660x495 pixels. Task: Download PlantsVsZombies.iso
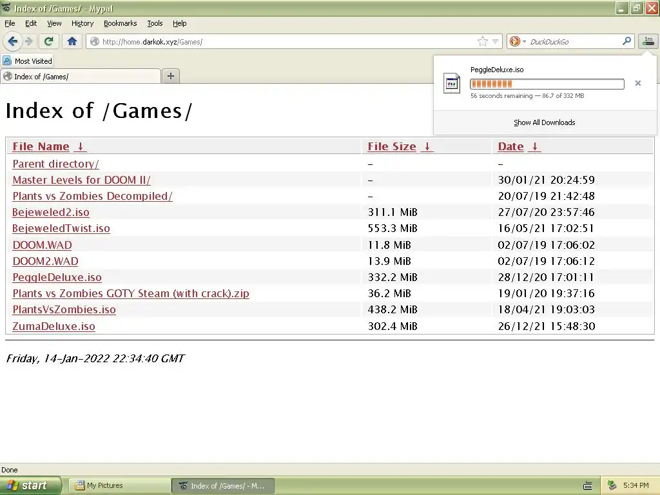64,309
